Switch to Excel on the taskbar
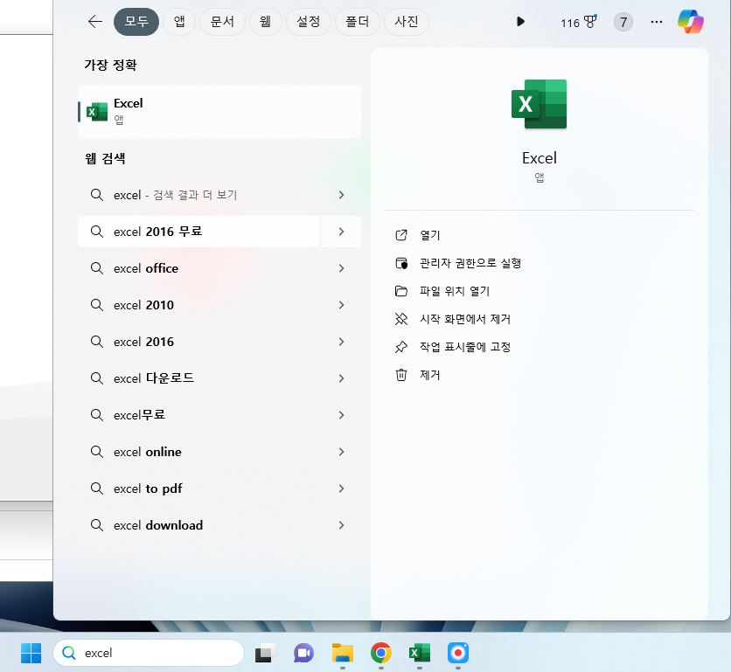731x672 pixels. pos(420,653)
